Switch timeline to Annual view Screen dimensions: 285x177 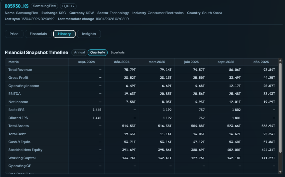(79, 52)
